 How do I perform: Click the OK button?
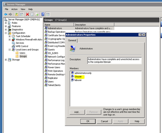(x=88, y=121)
